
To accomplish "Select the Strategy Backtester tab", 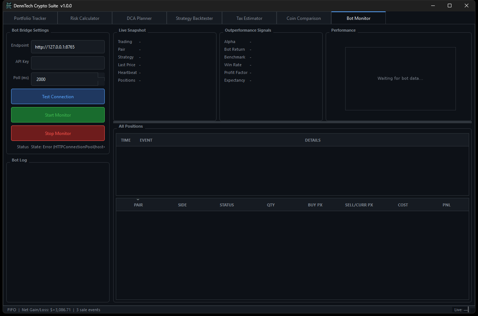I will click(x=194, y=18).
